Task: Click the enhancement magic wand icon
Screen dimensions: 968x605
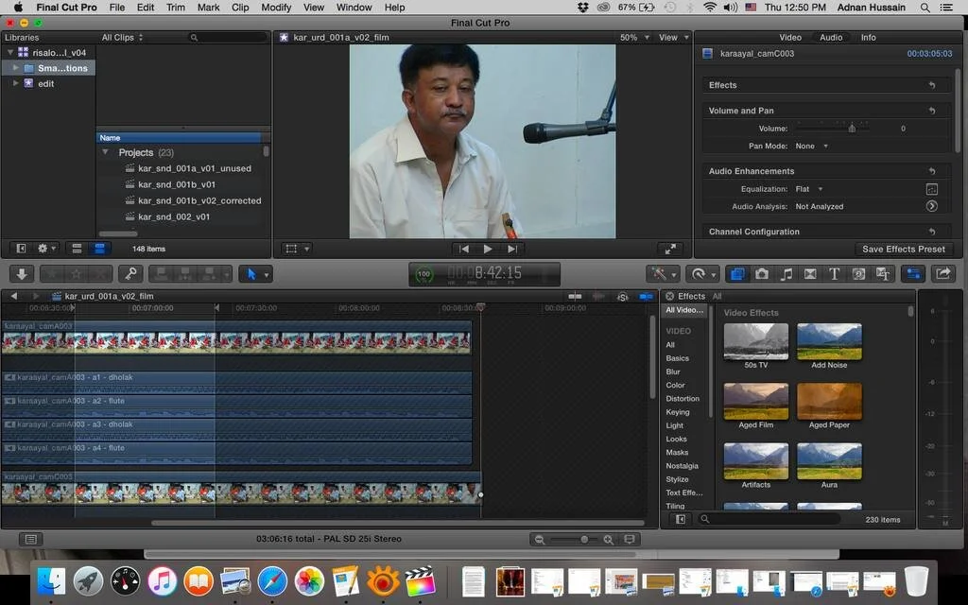Action: (659, 274)
